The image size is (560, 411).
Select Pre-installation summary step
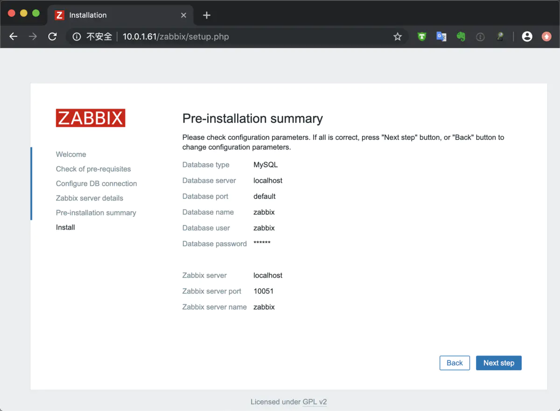pyautogui.click(x=96, y=213)
